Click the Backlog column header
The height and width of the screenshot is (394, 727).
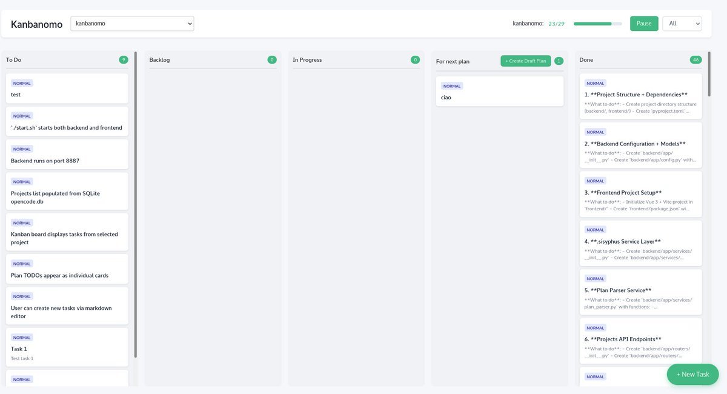click(159, 60)
